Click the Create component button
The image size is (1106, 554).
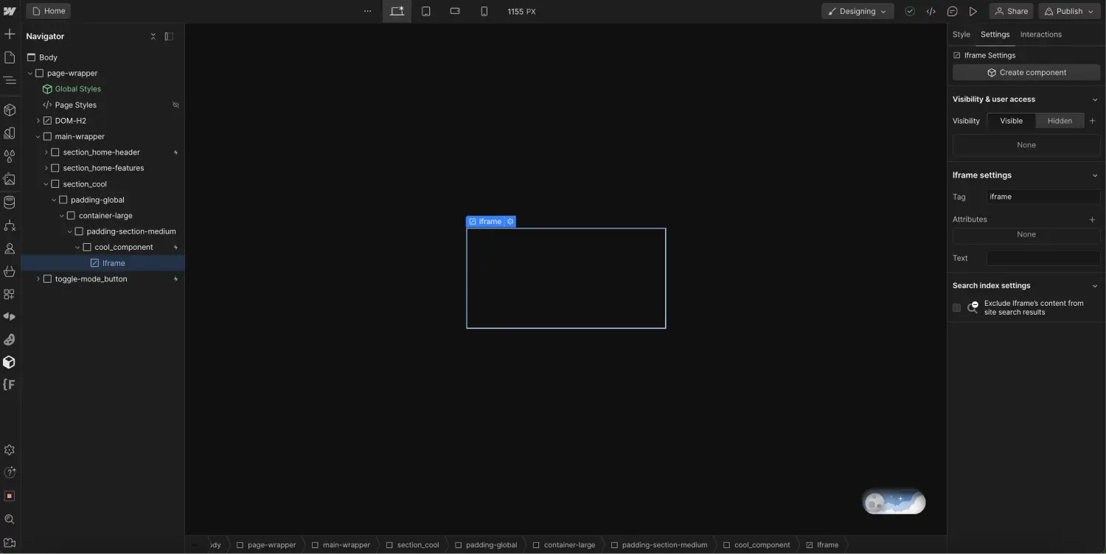pyautogui.click(x=1026, y=72)
